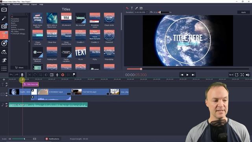Image resolution: width=252 pixels, height=142 pixels.
Task: Open the Notifications button
Action: coord(52,139)
